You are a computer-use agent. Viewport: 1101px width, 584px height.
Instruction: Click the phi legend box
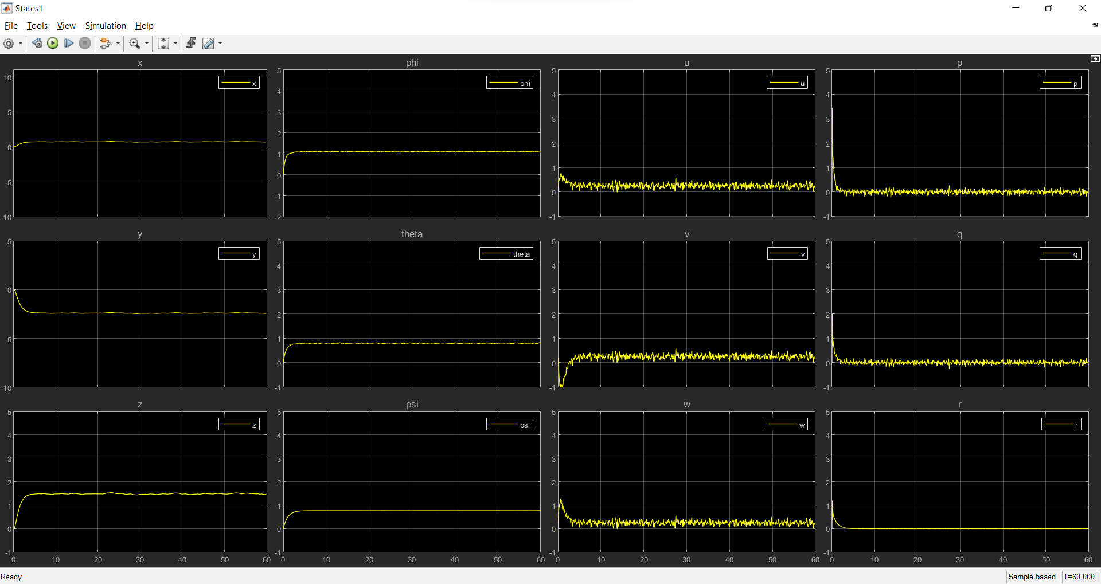tap(510, 83)
